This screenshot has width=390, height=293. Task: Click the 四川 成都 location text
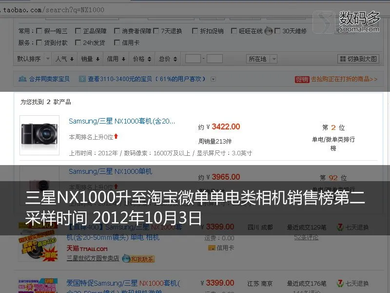pyautogui.click(x=260, y=227)
